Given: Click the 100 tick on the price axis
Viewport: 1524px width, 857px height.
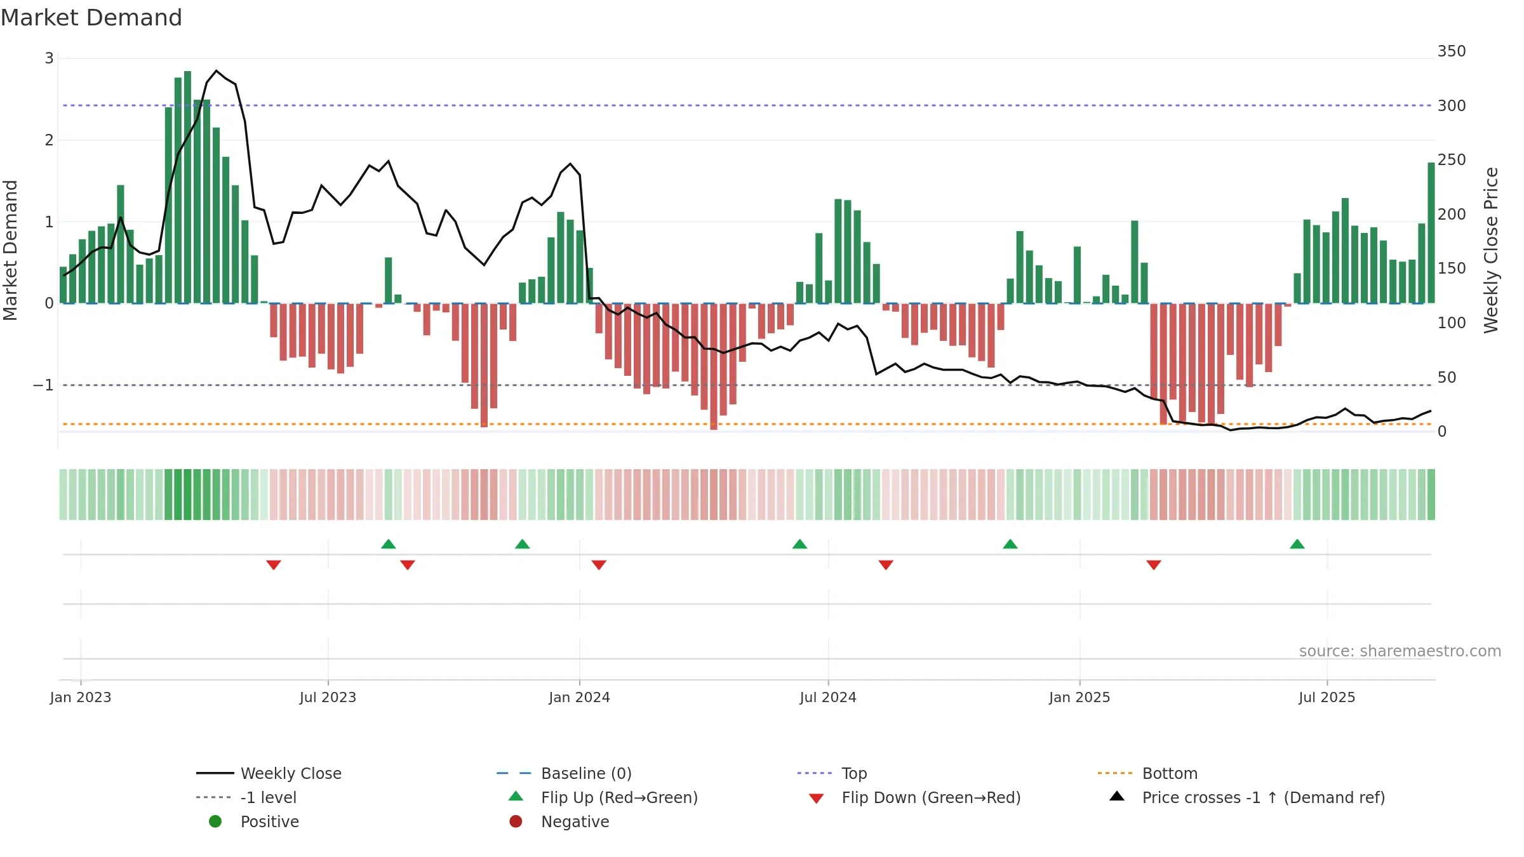Looking at the screenshot, I should [1452, 322].
